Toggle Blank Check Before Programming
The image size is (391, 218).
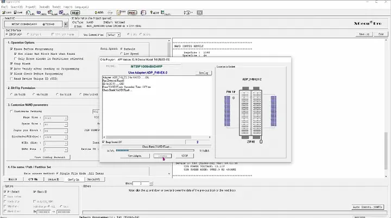(11, 74)
